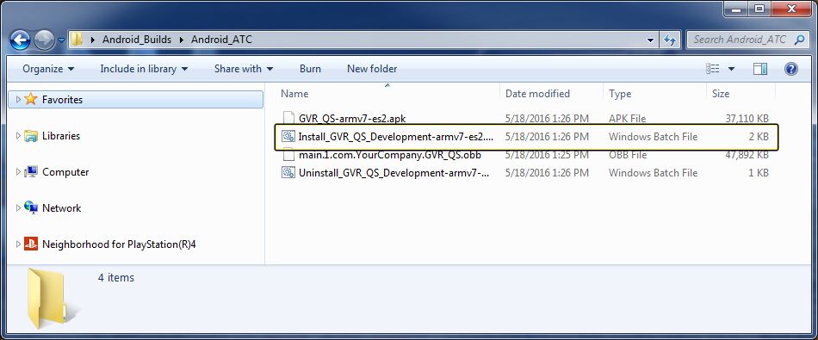Image resolution: width=818 pixels, height=340 pixels.
Task: Click the Libraries folder icon
Action: pos(31,136)
